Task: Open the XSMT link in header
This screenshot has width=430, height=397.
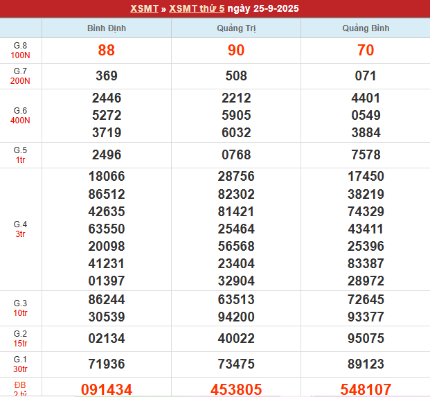Action: [143, 9]
